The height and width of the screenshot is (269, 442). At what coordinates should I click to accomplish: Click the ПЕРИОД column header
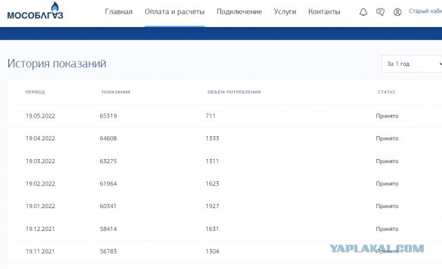[x=35, y=92]
